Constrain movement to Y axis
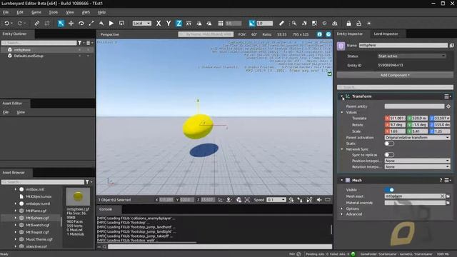Viewport: 457px width, 257px height. (x=169, y=24)
